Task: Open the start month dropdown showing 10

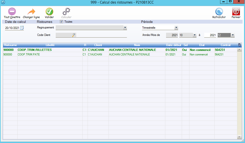Action: [195, 35]
